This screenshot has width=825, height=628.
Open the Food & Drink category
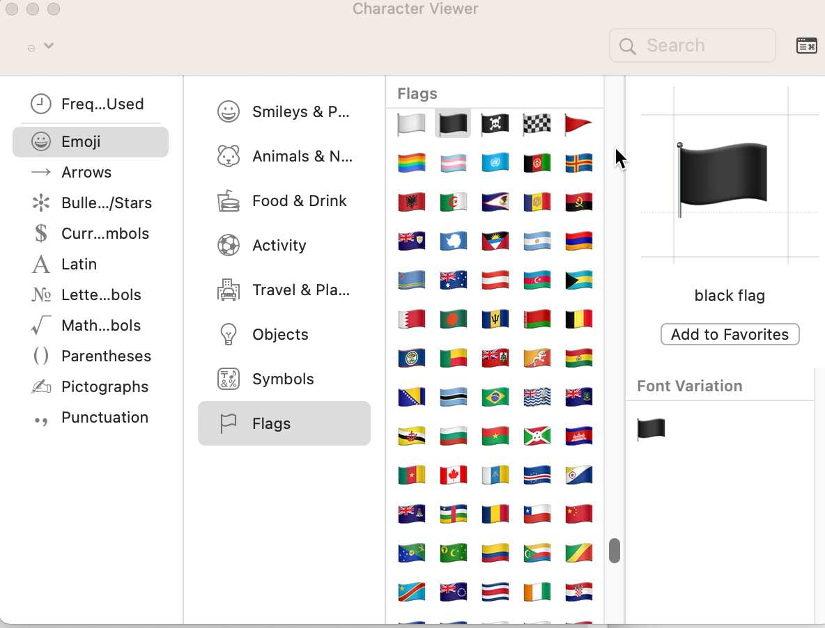[284, 201]
